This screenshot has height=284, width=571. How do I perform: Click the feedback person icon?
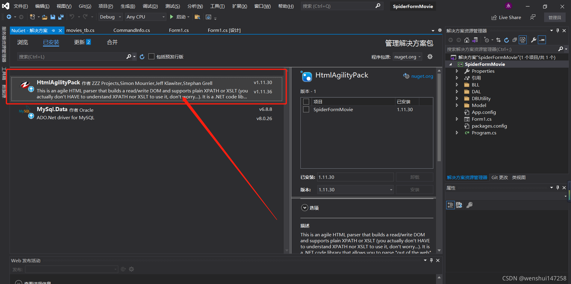(x=533, y=17)
